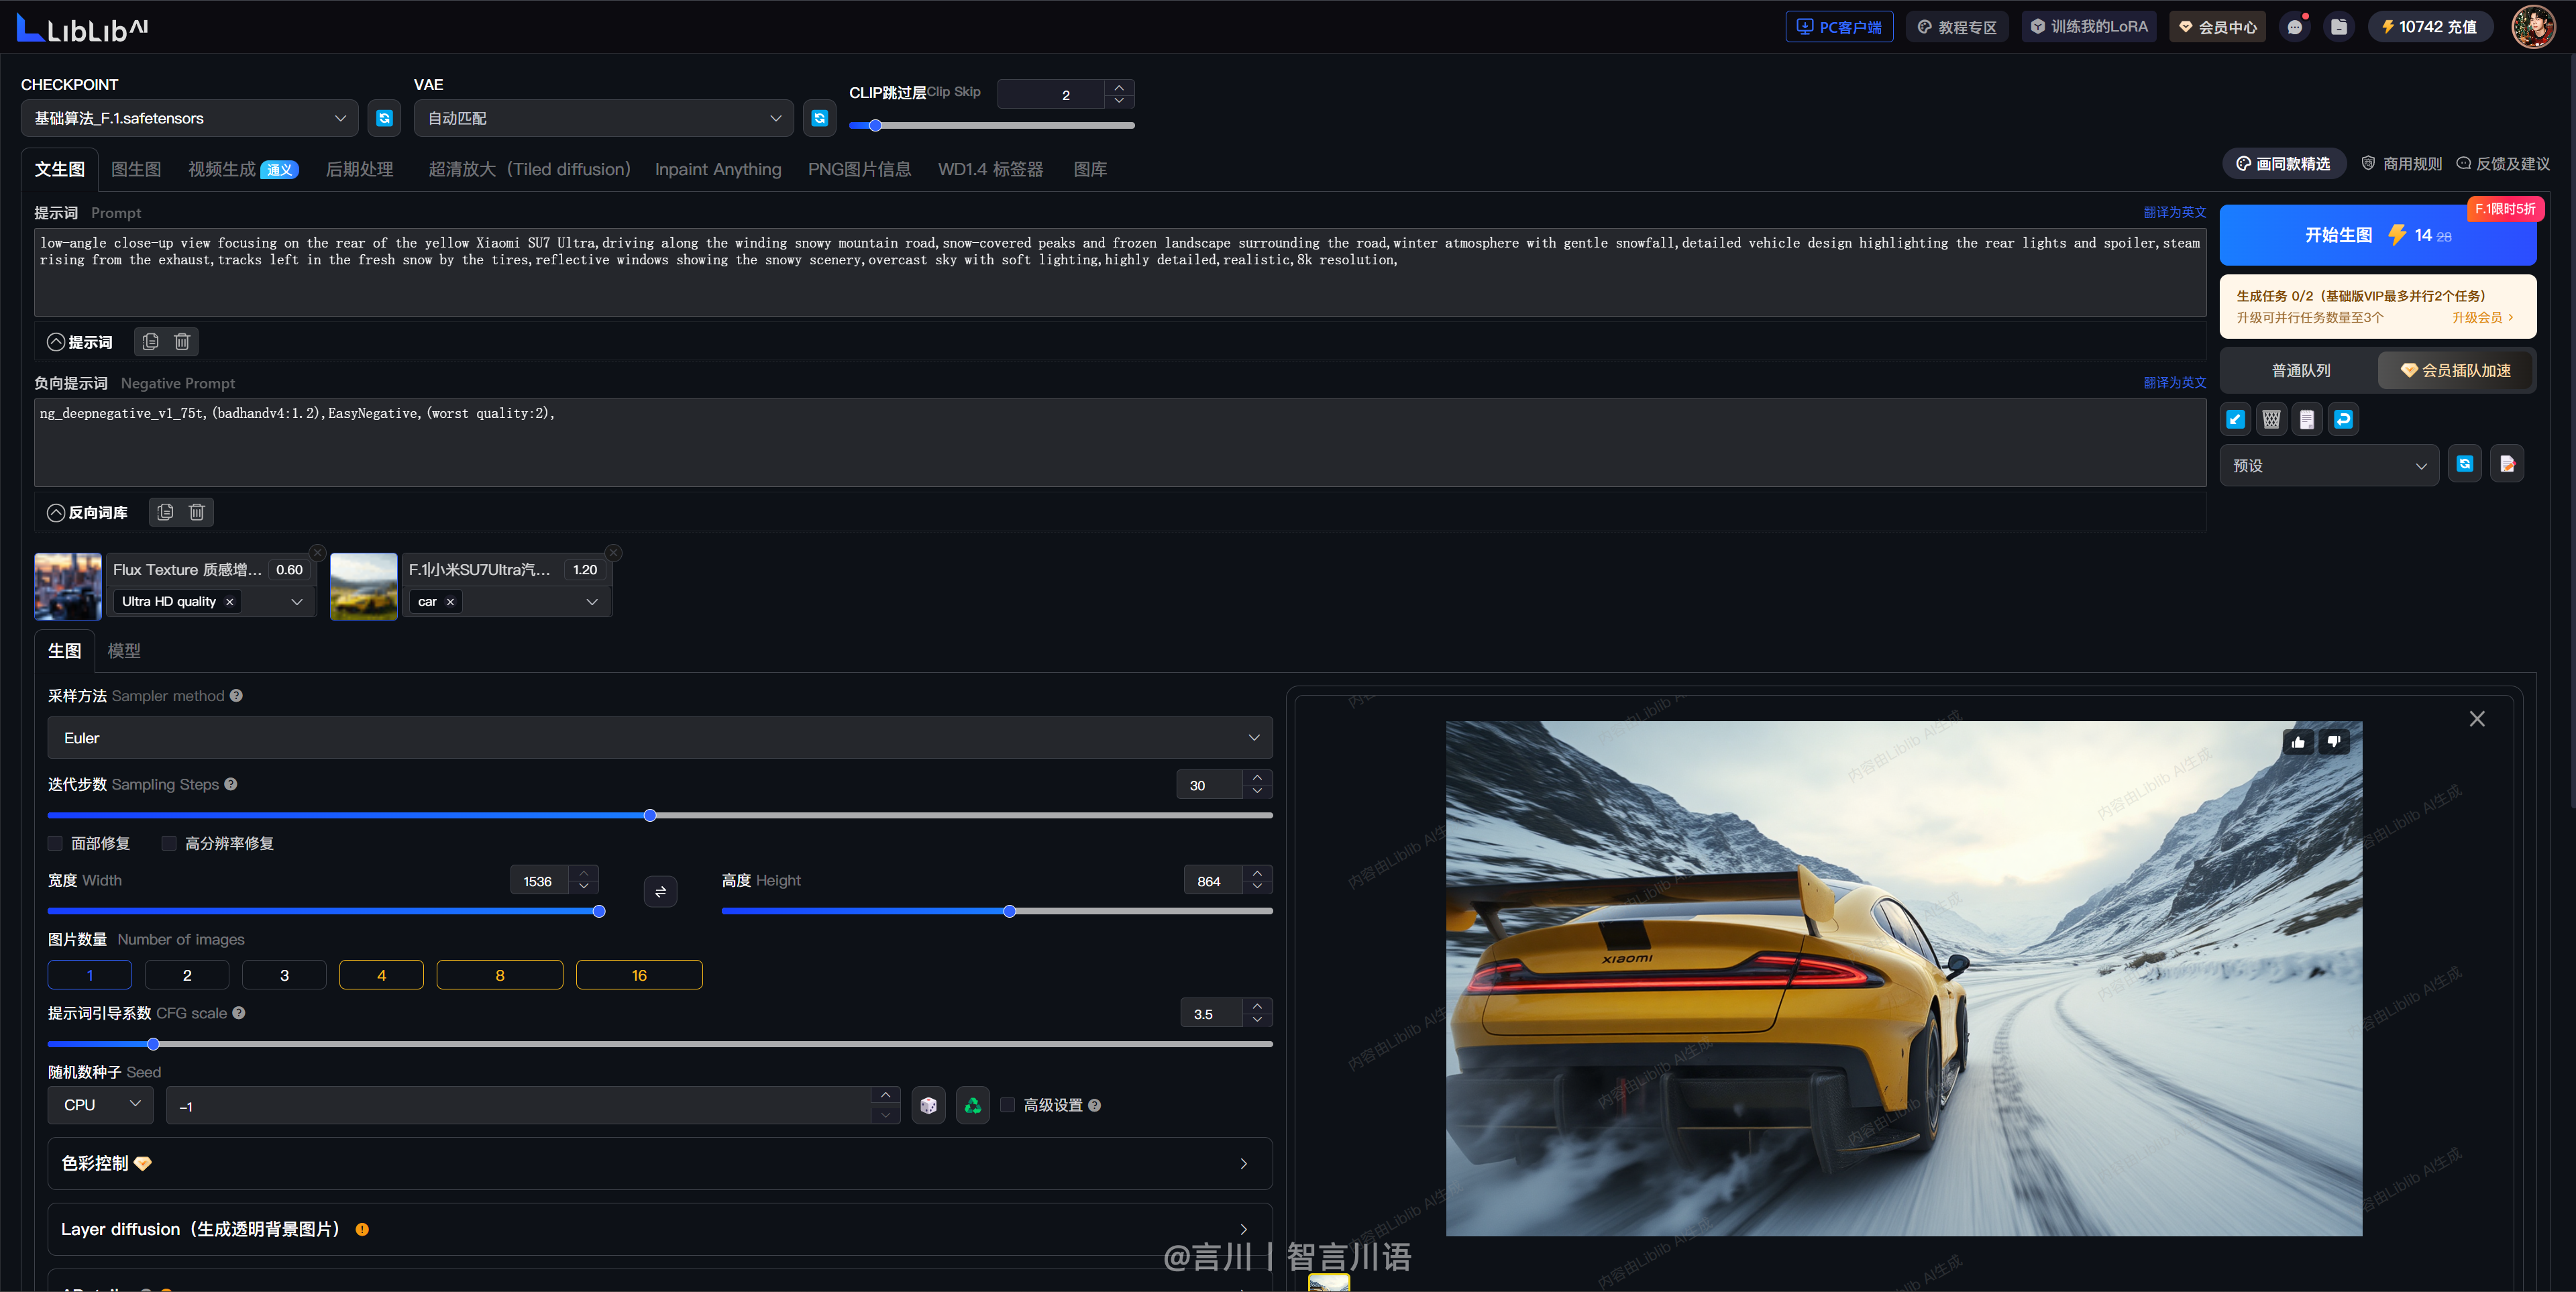
Task: Click the clear-all trash basket icon
Action: pos(2272,420)
